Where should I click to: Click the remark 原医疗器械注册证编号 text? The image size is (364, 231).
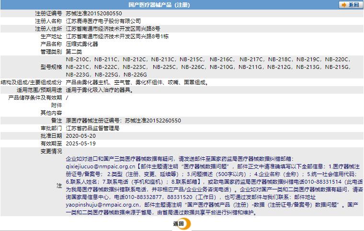pos(92,121)
